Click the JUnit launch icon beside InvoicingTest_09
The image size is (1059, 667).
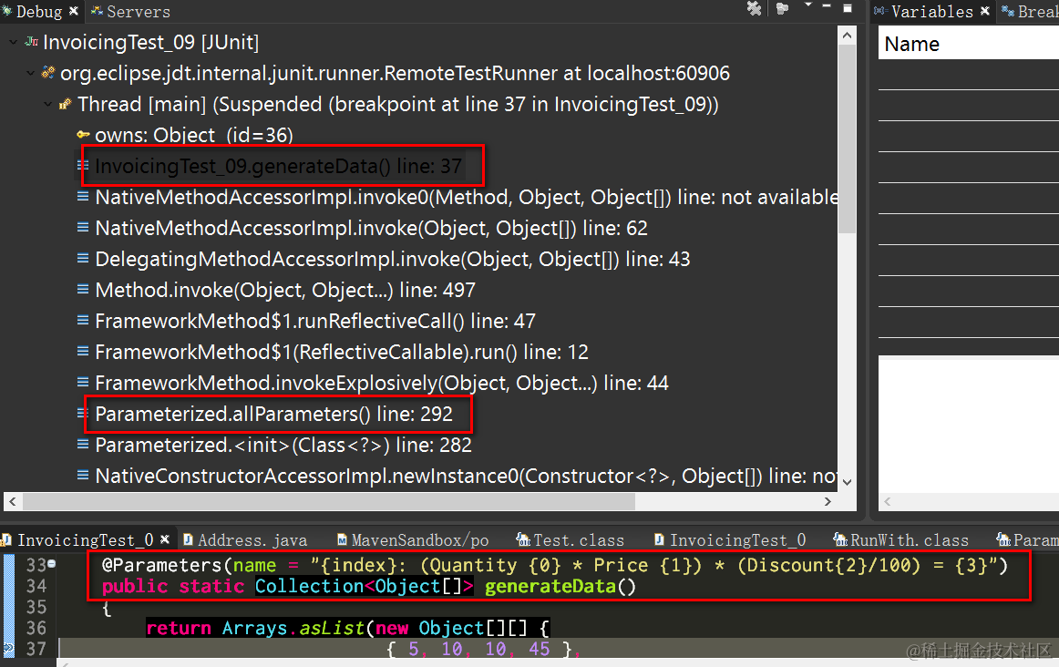tap(32, 42)
